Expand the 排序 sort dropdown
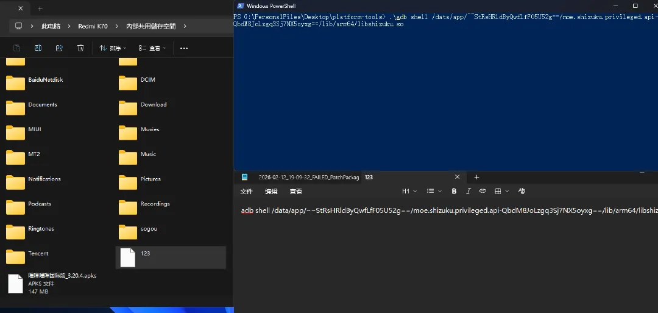The height and width of the screenshot is (313, 658). pos(113,48)
